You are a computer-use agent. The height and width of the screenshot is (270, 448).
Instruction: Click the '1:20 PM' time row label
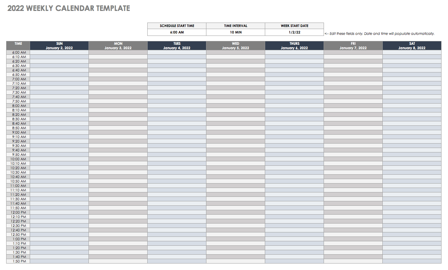pos(18,248)
